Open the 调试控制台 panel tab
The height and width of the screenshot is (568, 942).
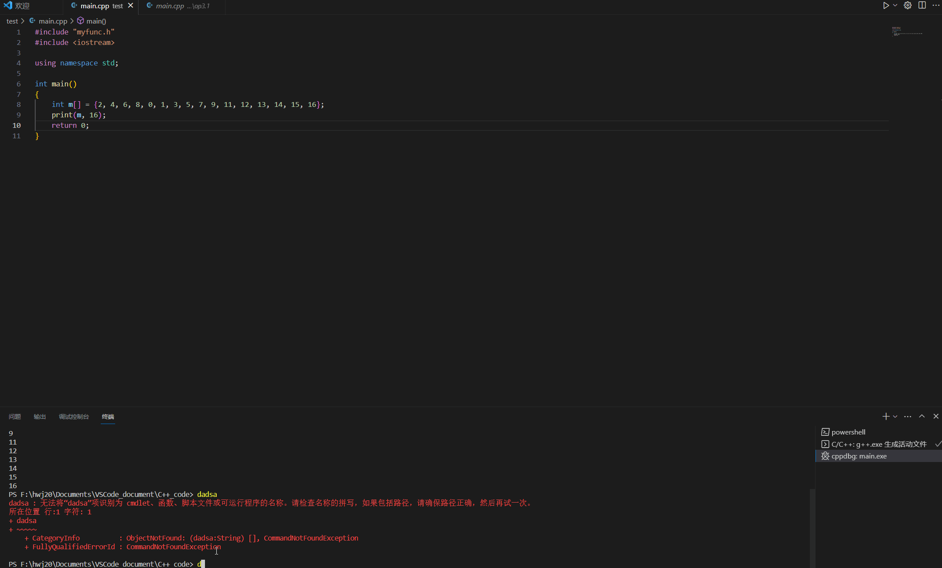[74, 417]
